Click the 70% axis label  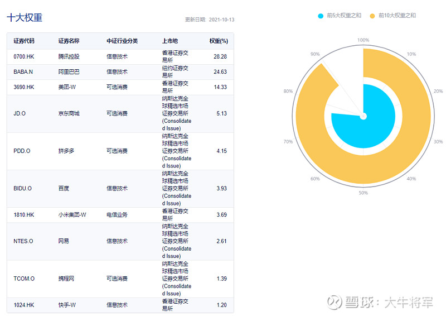(288, 142)
